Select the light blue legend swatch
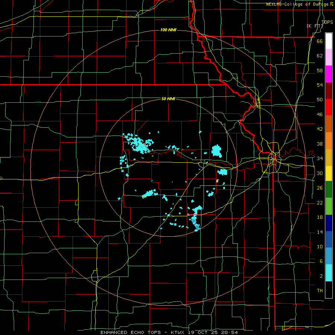 point(329,256)
